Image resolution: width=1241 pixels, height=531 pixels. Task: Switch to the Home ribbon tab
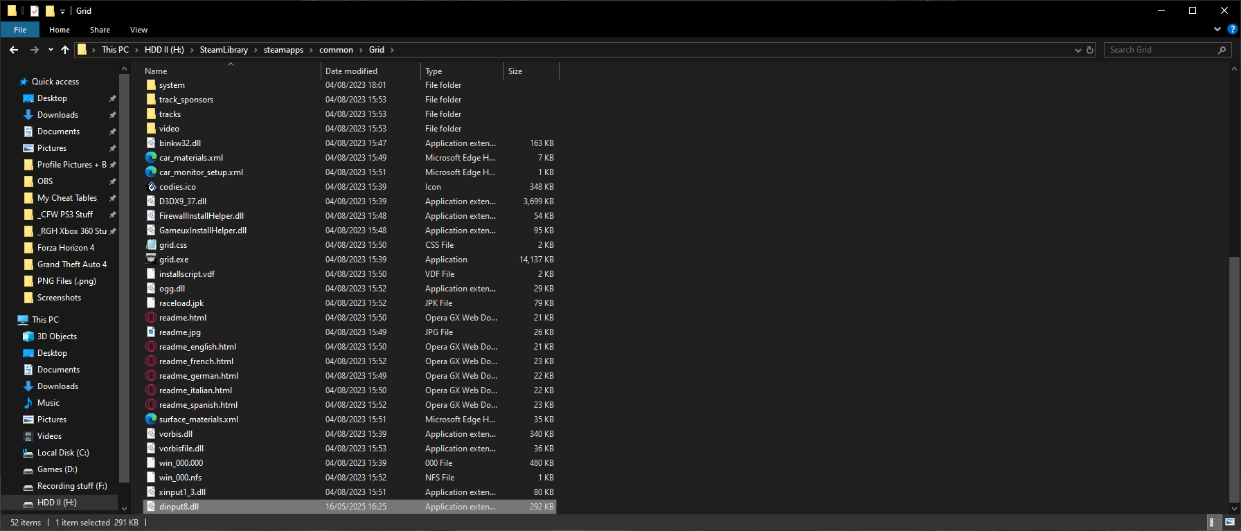click(x=60, y=30)
